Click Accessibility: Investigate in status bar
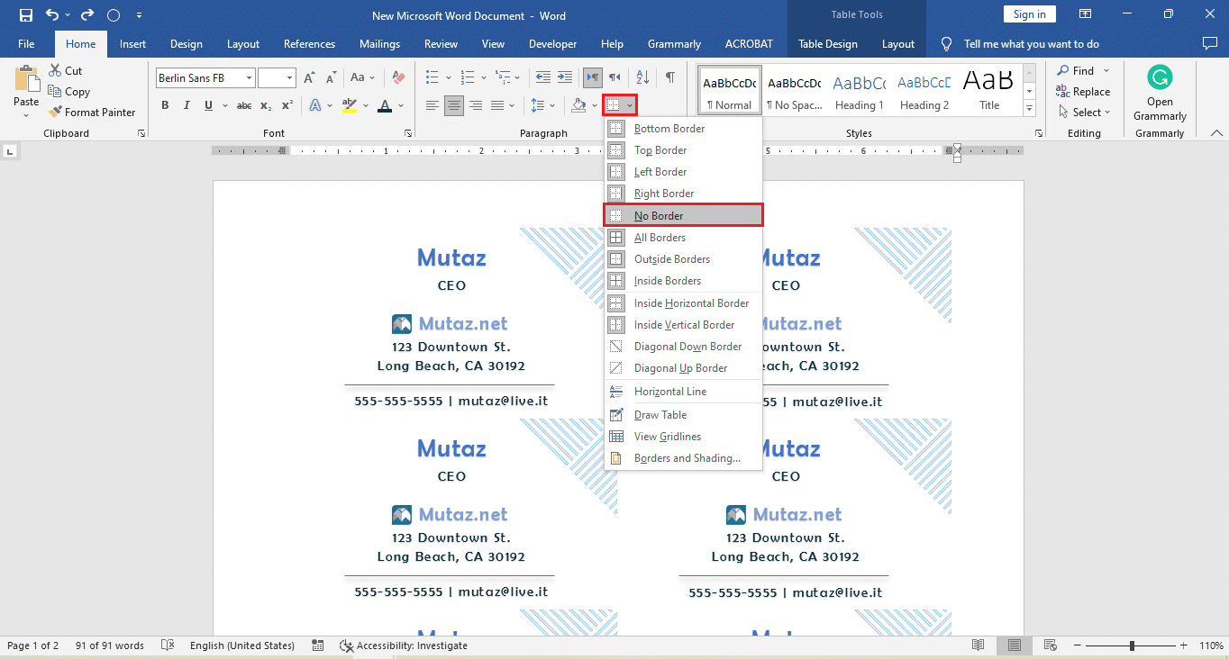 (x=403, y=645)
